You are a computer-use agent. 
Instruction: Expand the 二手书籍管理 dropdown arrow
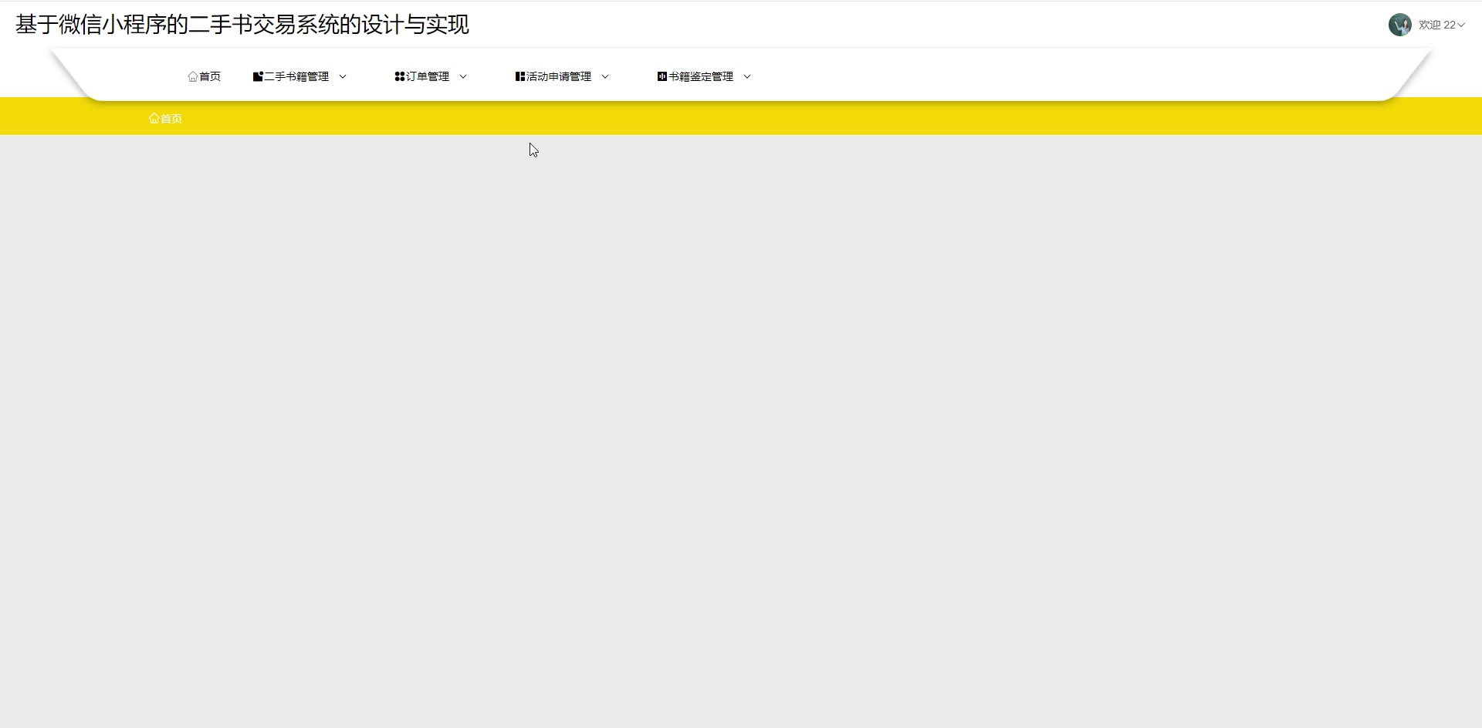343,76
